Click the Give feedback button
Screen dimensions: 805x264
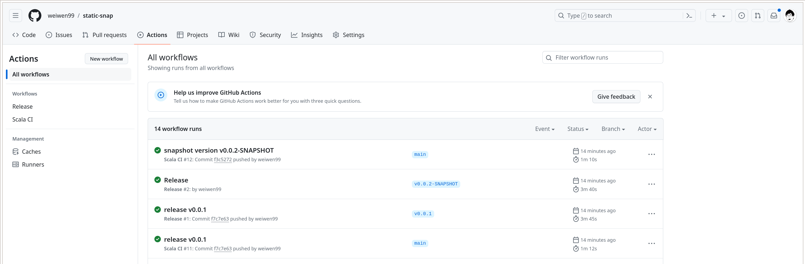[x=616, y=97]
